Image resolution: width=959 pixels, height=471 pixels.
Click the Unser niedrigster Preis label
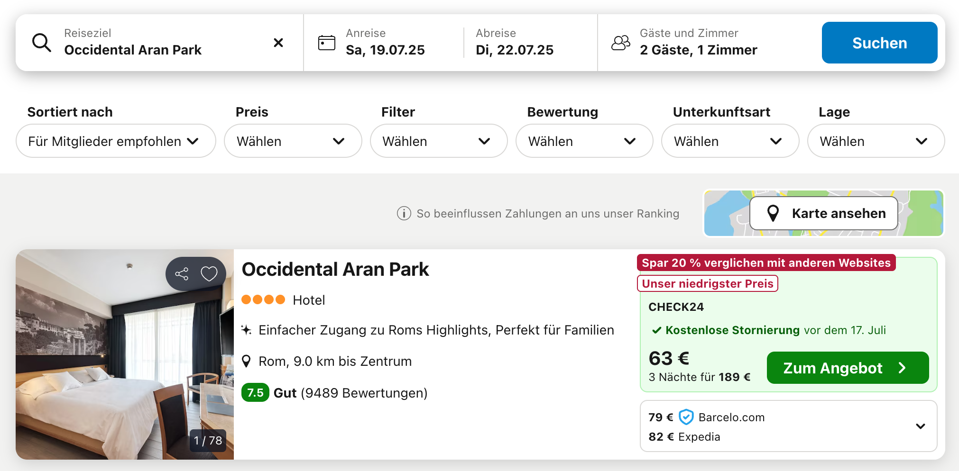click(707, 283)
